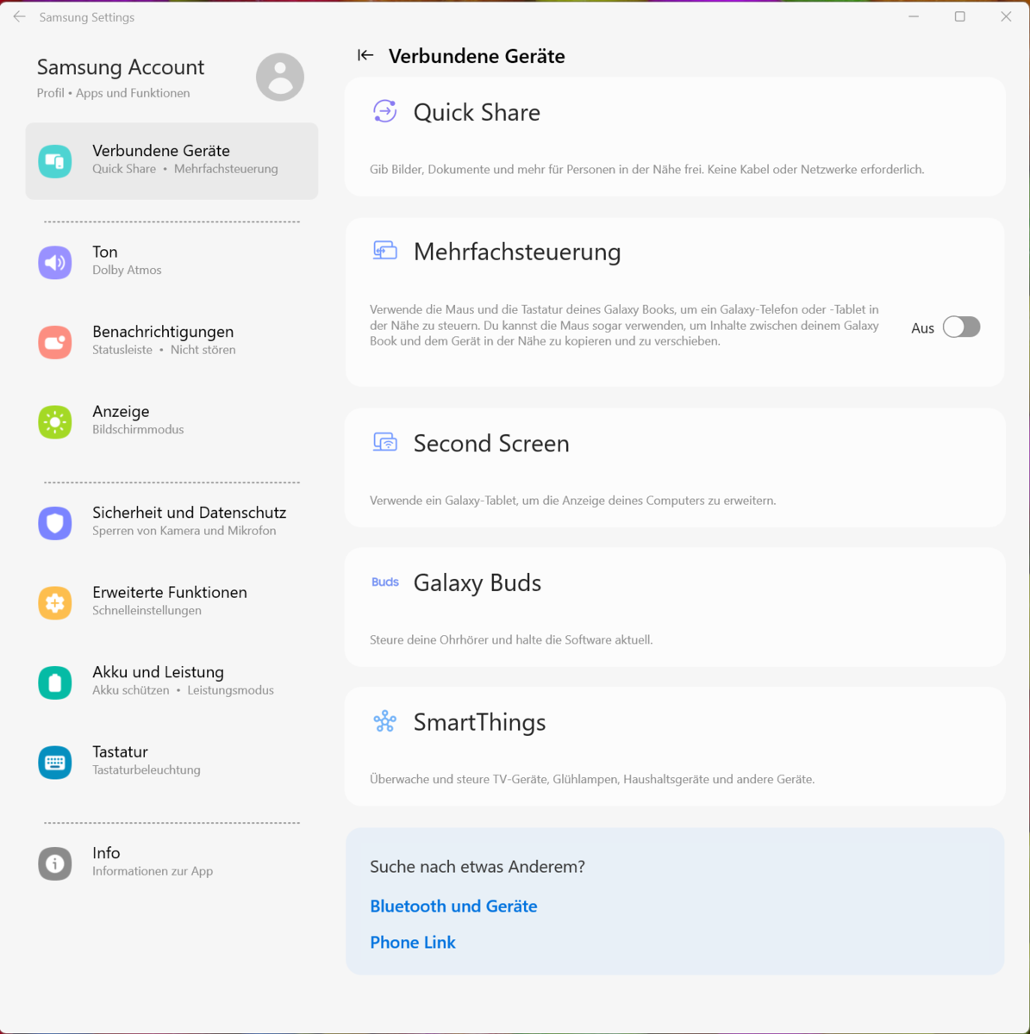Collapse the sidebar using the arrow icon
Viewport: 1030px width, 1034px height.
click(x=365, y=55)
